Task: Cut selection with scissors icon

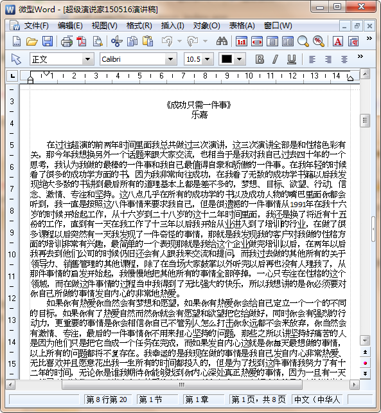Action: click(116, 41)
